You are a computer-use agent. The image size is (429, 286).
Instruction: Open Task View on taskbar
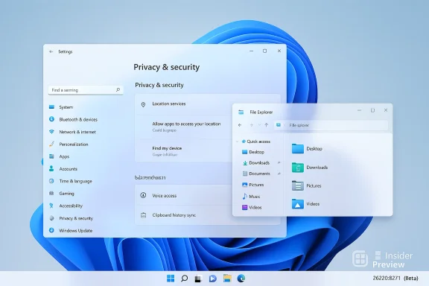198,279
